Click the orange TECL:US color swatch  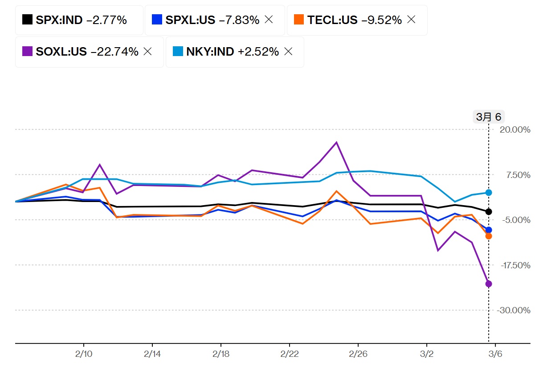coord(299,20)
